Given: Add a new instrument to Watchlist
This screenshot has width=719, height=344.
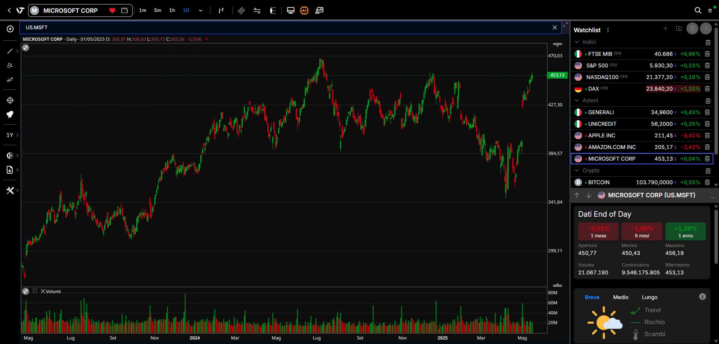Looking at the screenshot, I should tap(665, 28).
